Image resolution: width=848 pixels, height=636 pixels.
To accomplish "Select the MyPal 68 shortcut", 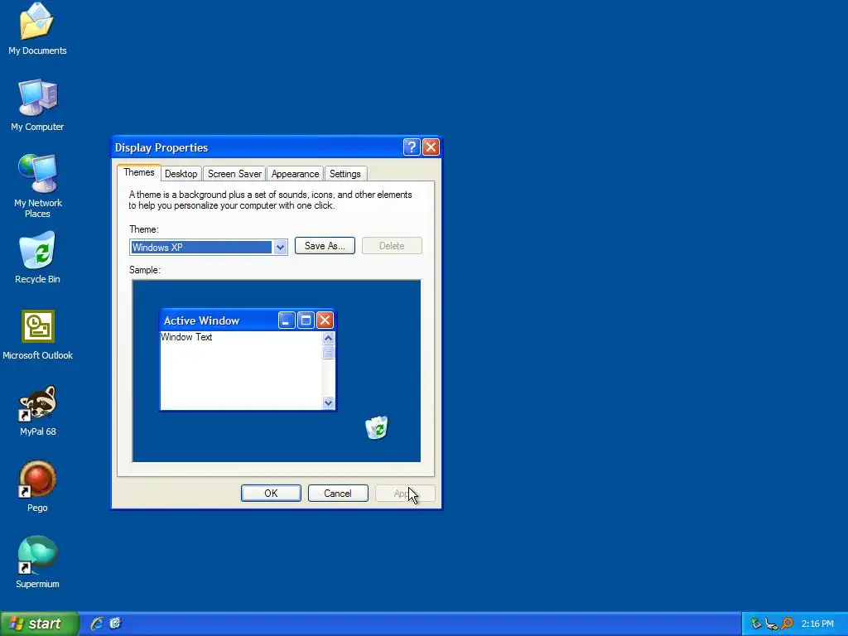I will 37,410.
